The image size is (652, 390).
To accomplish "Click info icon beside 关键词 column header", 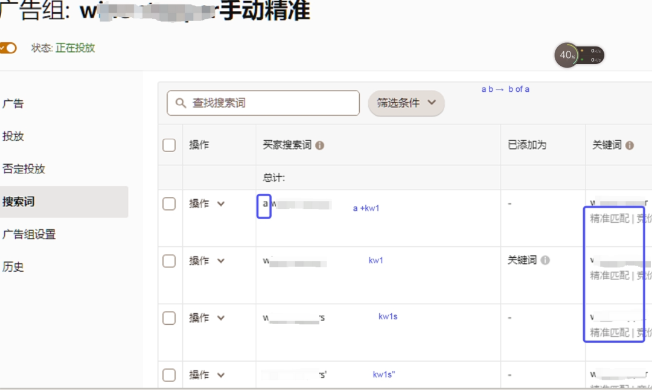I will pos(630,145).
